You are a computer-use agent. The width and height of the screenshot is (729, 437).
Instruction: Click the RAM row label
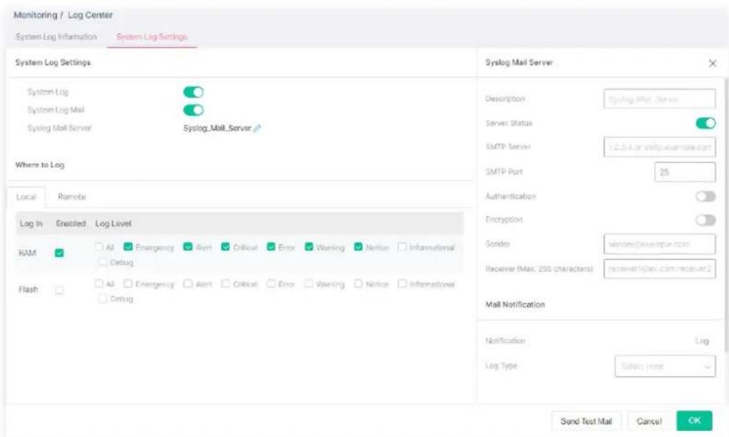[x=28, y=253]
